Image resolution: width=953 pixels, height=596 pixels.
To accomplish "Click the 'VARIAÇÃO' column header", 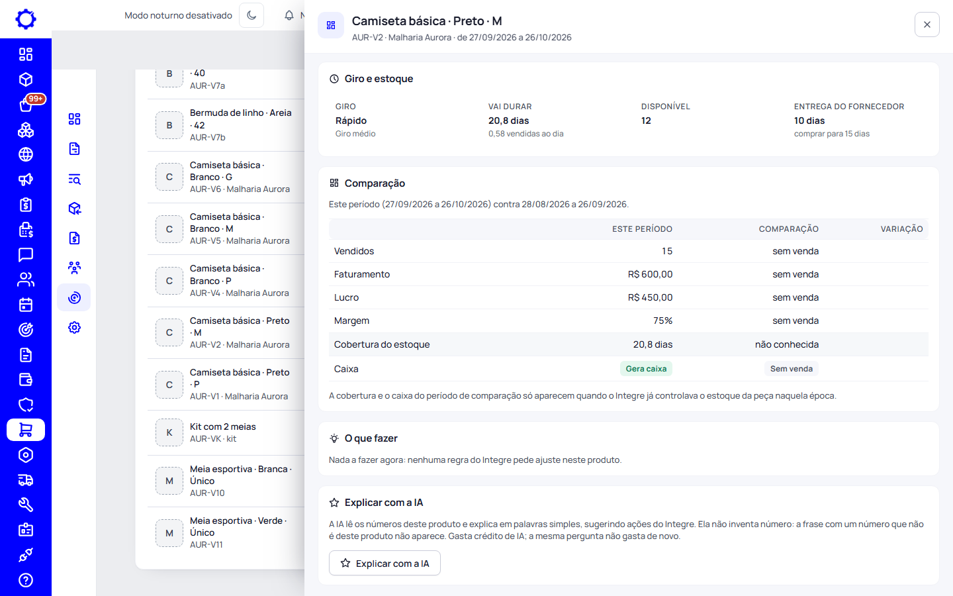I will pyautogui.click(x=901, y=229).
